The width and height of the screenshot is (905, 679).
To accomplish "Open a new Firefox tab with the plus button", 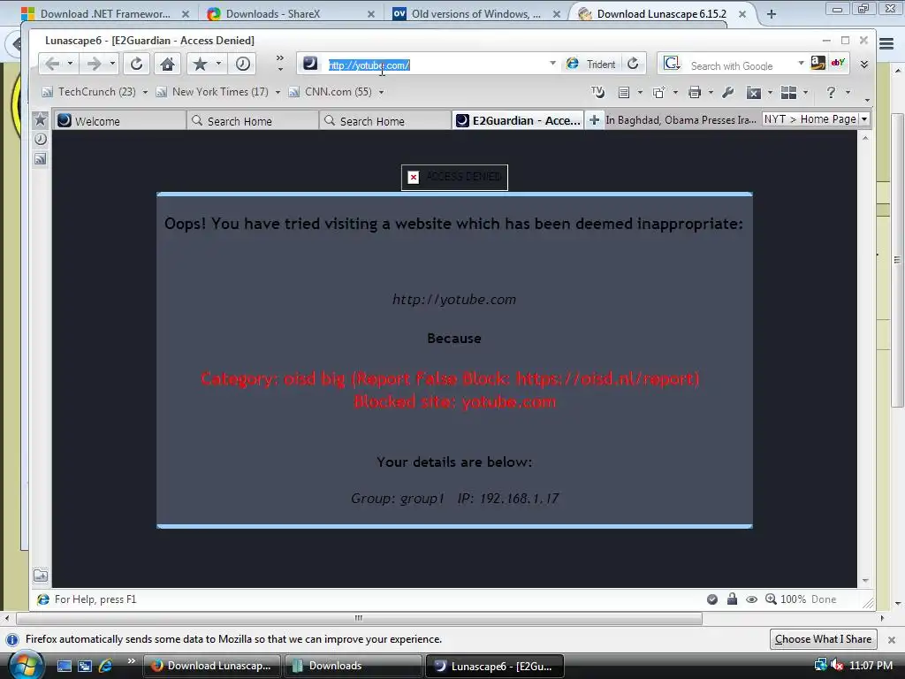I will coord(771,14).
